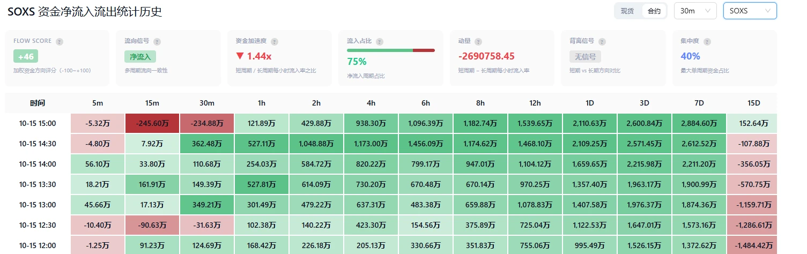Click the 2,600.84万 cell

click(x=645, y=123)
